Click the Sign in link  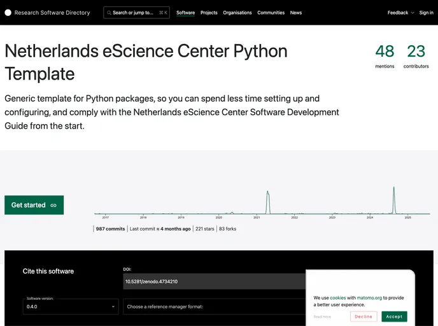pyautogui.click(x=426, y=13)
